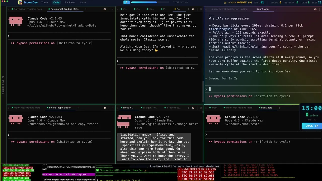The image size is (322, 181).
Task: Click 'L DOGE 09:07:06 $1,006' row
Action: (x=197, y=169)
